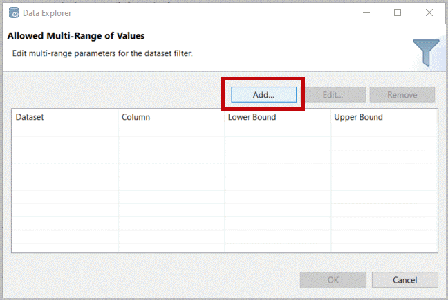Viewport: 448px width, 300px height.
Task: Close the Data Explorer dialog window
Action: click(429, 12)
